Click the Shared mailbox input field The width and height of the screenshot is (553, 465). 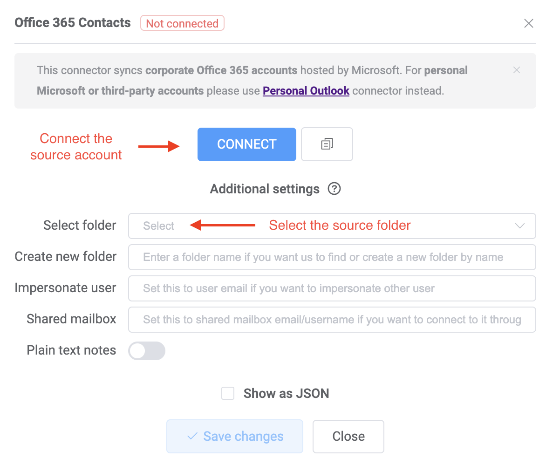click(332, 320)
